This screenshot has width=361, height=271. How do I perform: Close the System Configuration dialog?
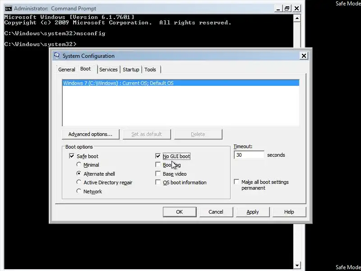tap(304, 56)
